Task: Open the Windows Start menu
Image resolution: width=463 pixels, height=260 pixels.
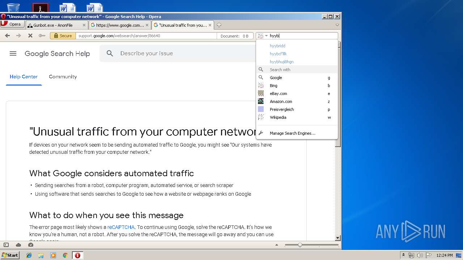Action: point(10,255)
